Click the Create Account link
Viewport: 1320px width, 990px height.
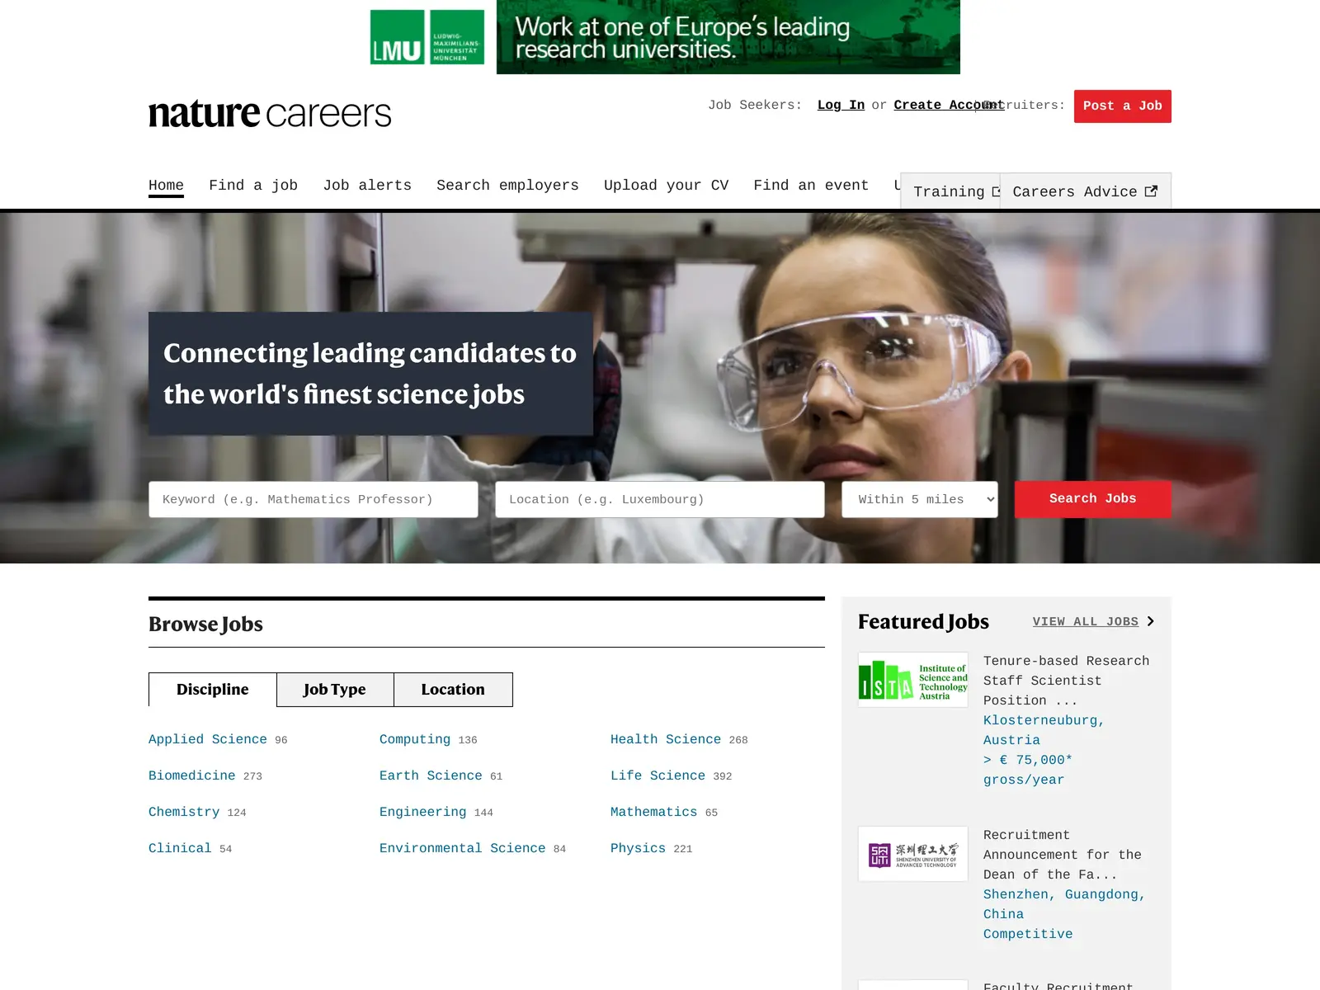(x=949, y=106)
